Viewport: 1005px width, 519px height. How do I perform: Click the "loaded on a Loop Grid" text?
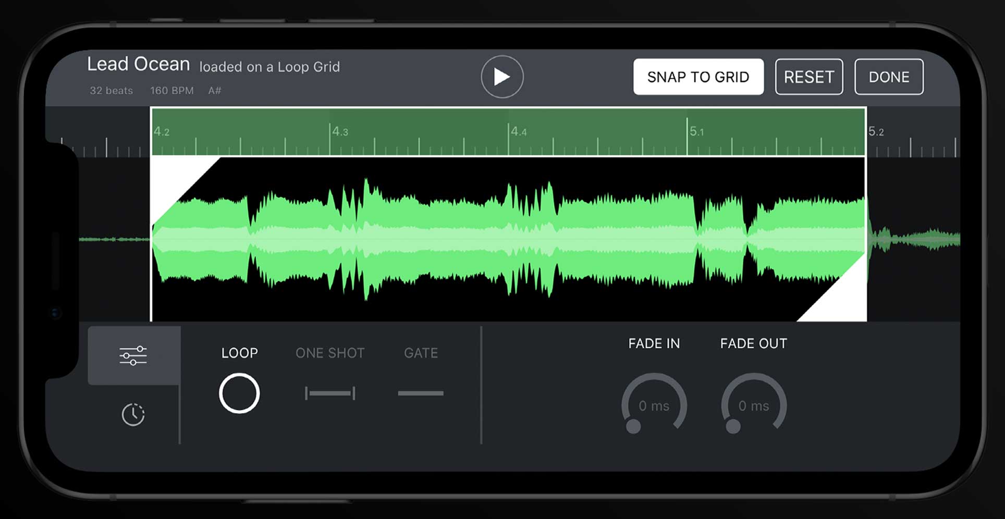[x=269, y=67]
